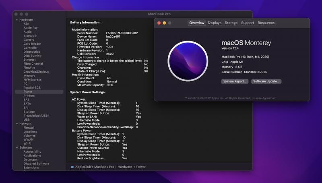Switch to the Displays tab

coord(215,23)
